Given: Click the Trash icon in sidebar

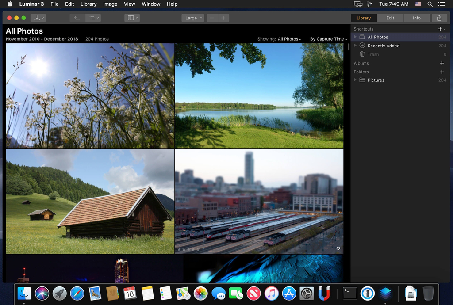Looking at the screenshot, I should point(362,54).
